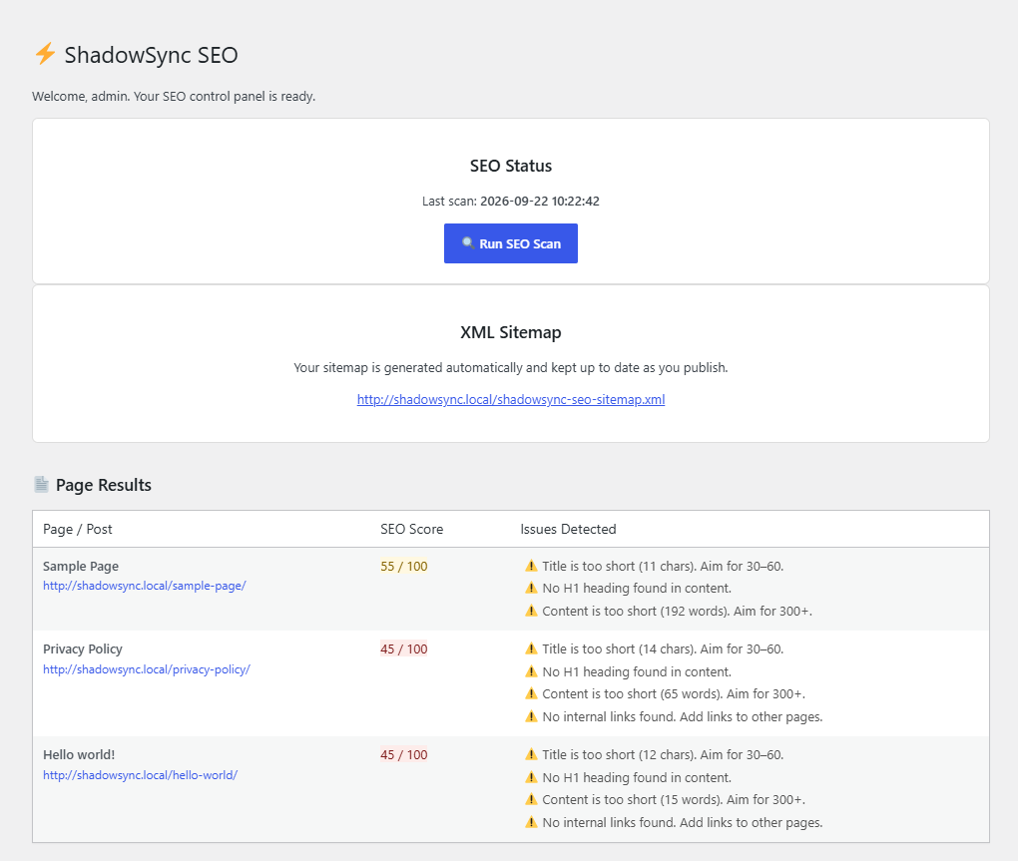The height and width of the screenshot is (861, 1018).
Task: Click 'Content is too short (15 words)' message
Action: pos(674,799)
